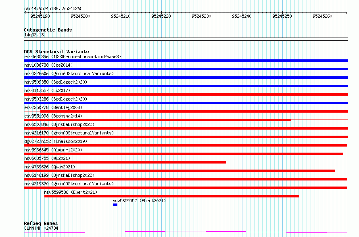Select the nsv5659552 (Ebert2021) label
The image size is (359, 237).
[x=139, y=201]
